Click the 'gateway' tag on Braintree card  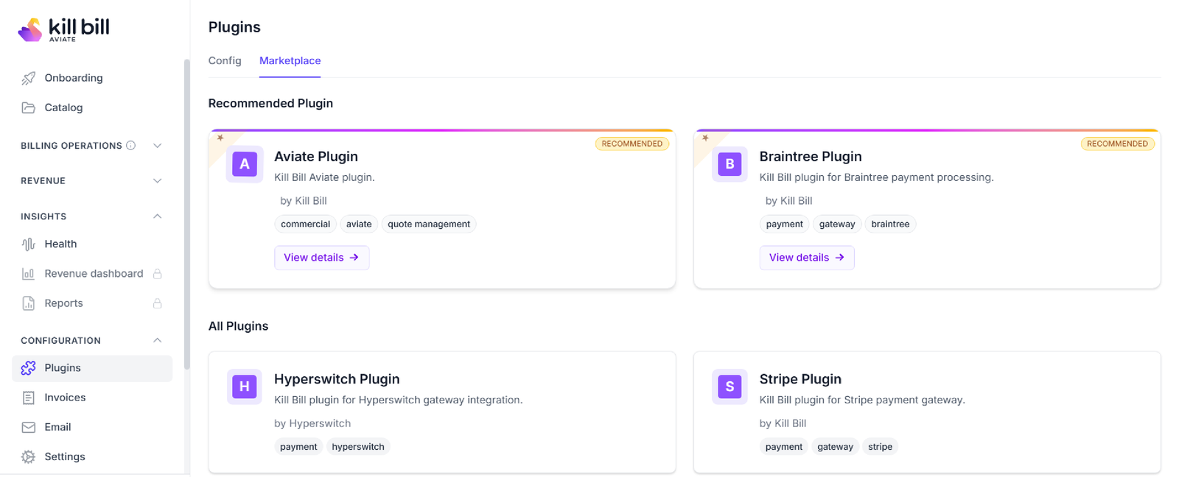837,224
